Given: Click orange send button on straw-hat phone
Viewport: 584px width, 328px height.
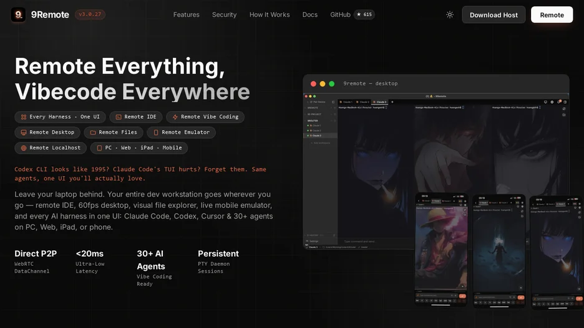Looking at the screenshot, I should coord(462,296).
